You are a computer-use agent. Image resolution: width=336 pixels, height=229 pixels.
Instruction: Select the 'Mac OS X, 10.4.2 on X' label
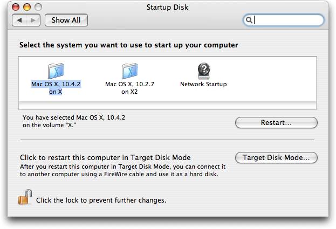tap(56, 88)
